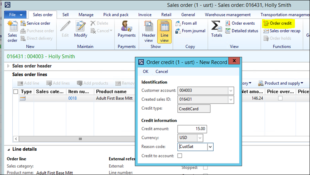Click the Sales order icon in New group
The width and height of the screenshot is (310, 175).
(12, 32)
